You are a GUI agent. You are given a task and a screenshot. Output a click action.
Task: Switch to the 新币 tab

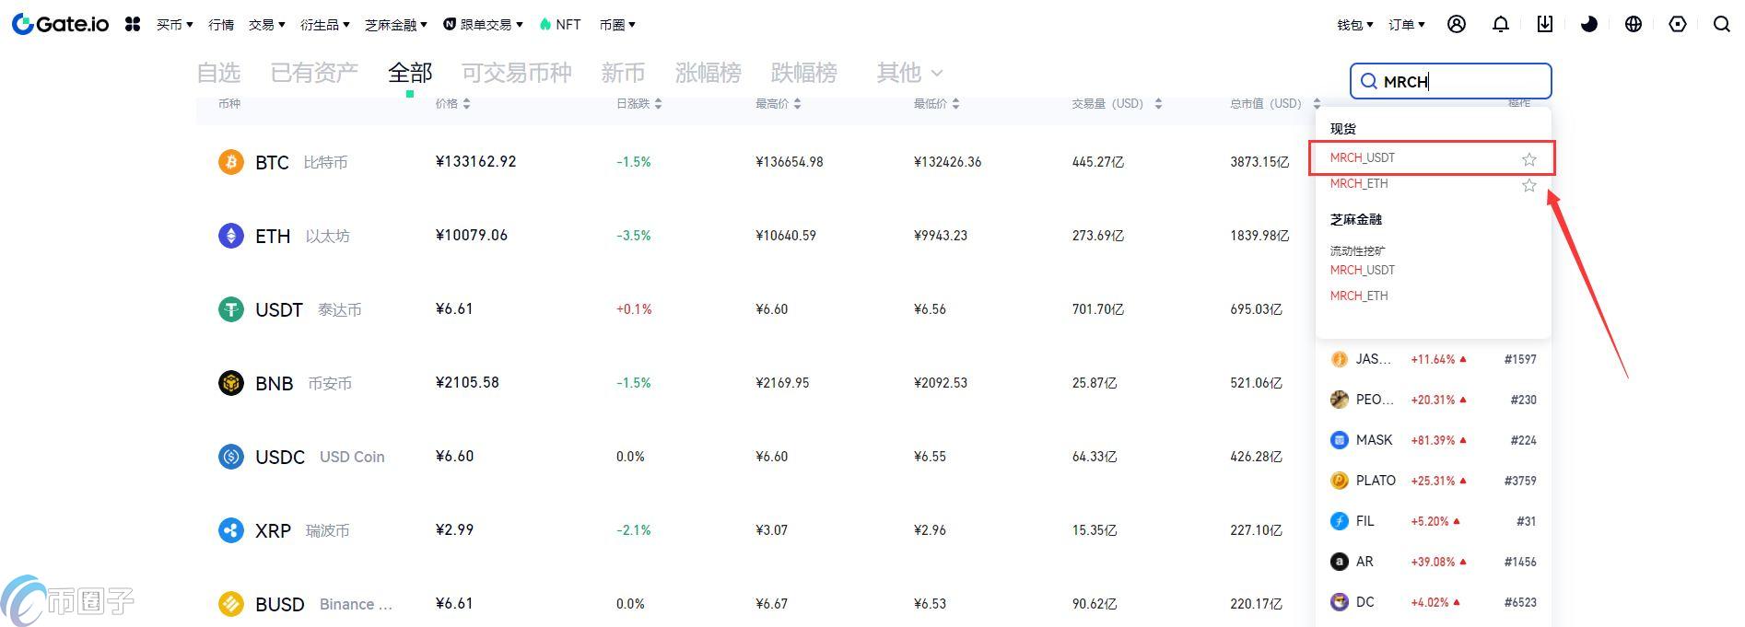click(x=623, y=73)
